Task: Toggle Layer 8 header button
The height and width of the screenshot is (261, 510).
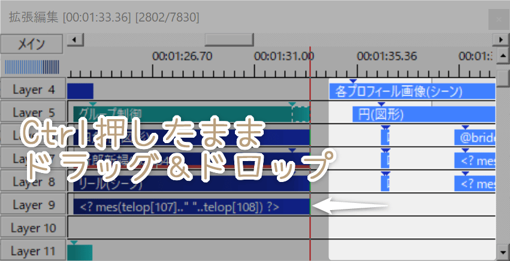Action: (x=33, y=182)
